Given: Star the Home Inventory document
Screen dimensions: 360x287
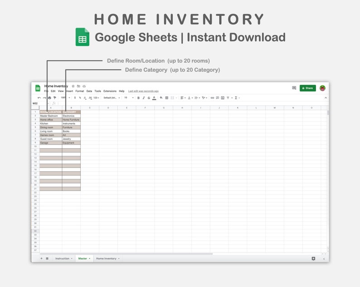Looking at the screenshot, I should pyautogui.click(x=73, y=86).
